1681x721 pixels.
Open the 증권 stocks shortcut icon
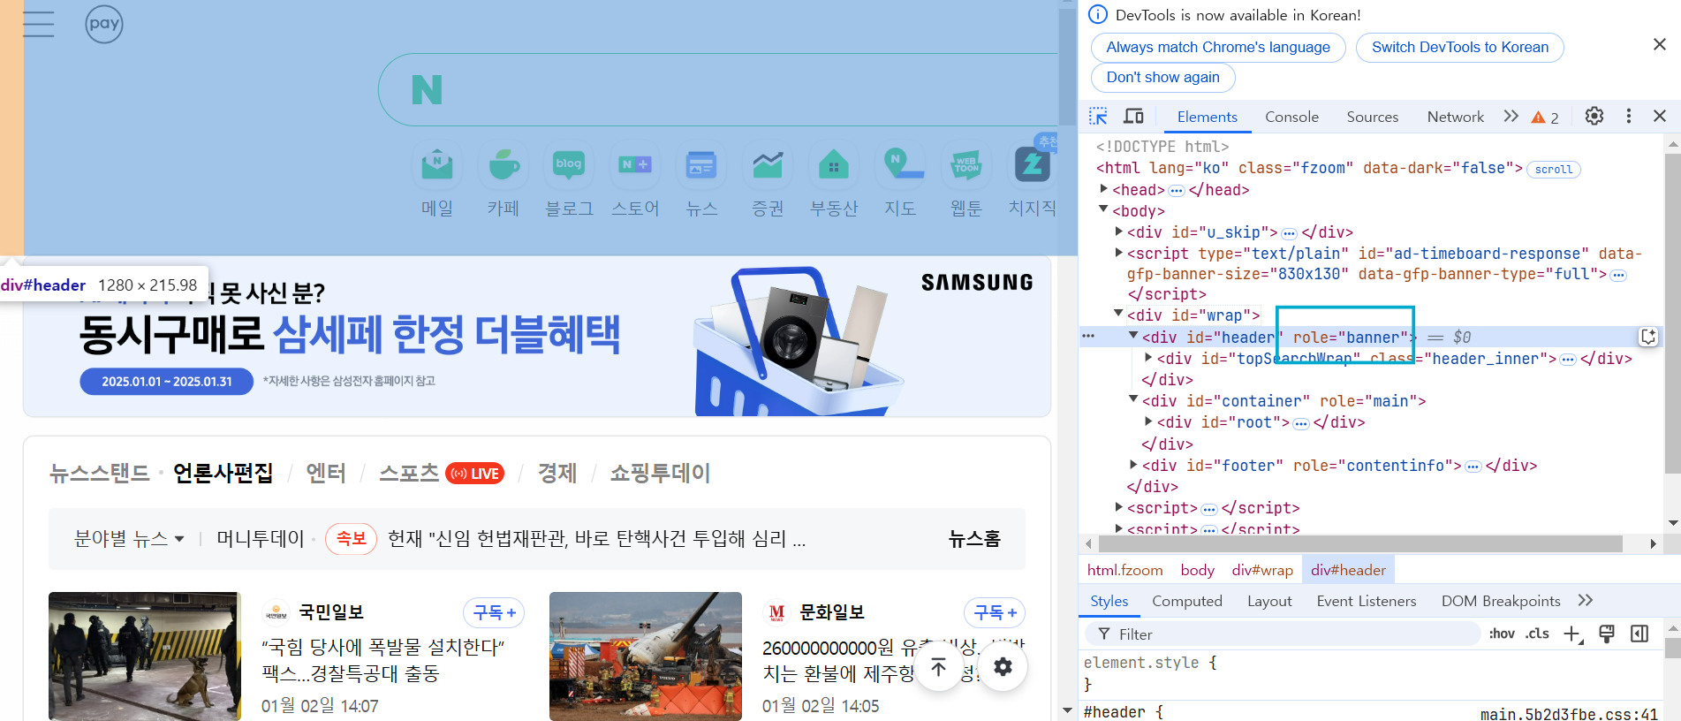(768, 164)
